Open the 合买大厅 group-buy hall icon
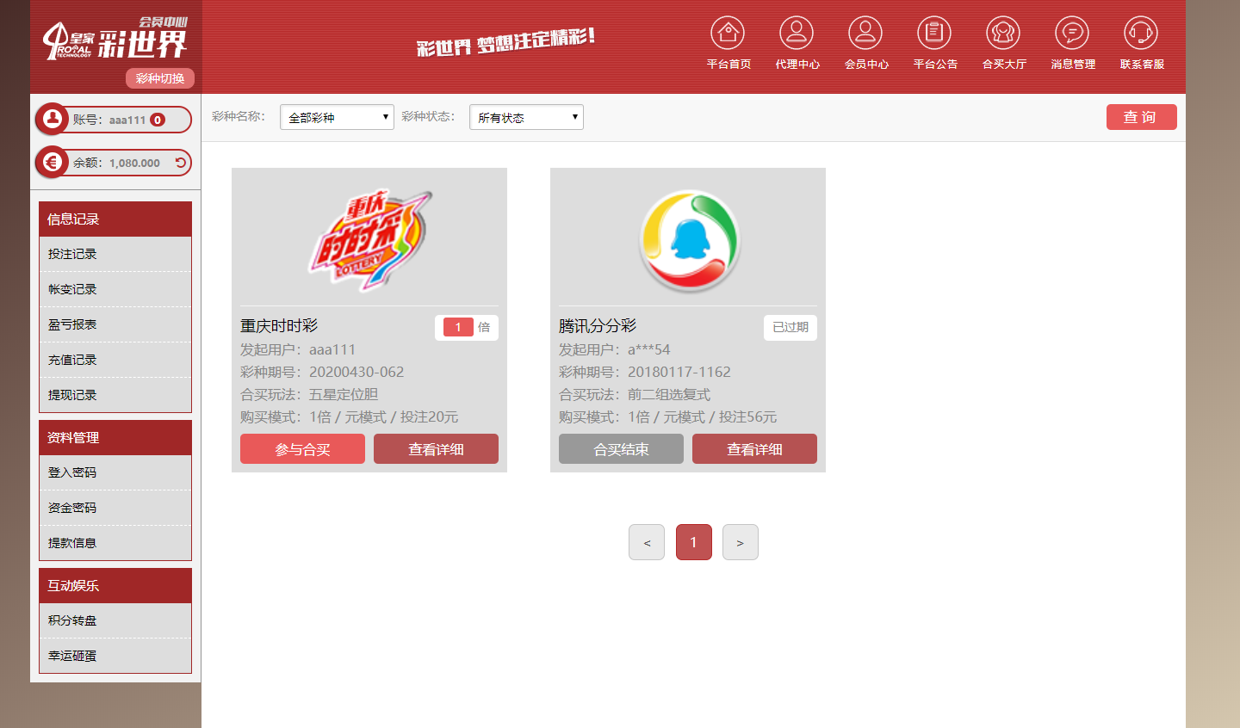The width and height of the screenshot is (1240, 728). click(1003, 34)
